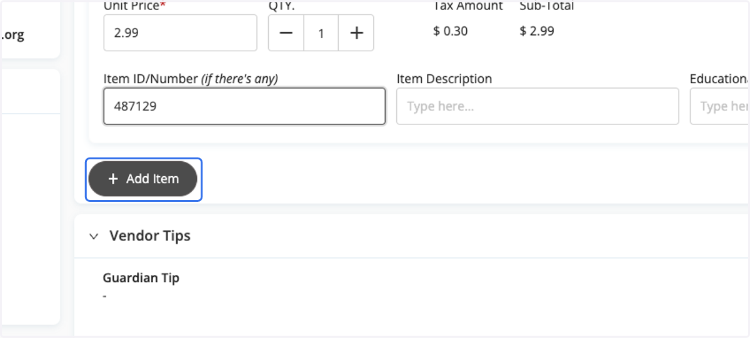Click the Item ID/Number label text

pos(191,79)
